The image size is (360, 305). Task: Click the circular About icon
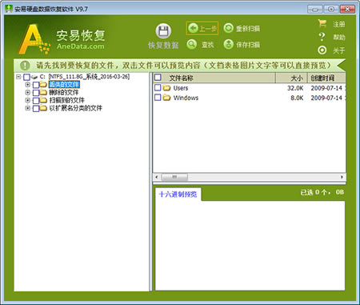pos(322,50)
